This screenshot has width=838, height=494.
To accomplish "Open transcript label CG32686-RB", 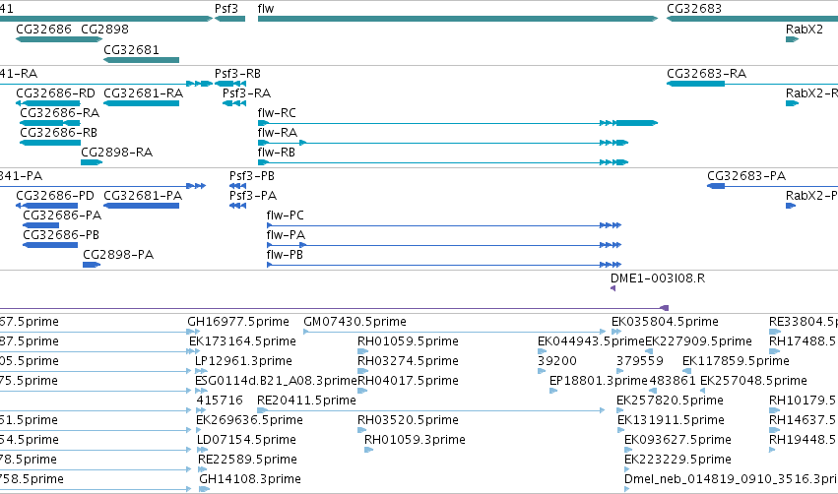I will point(58,133).
